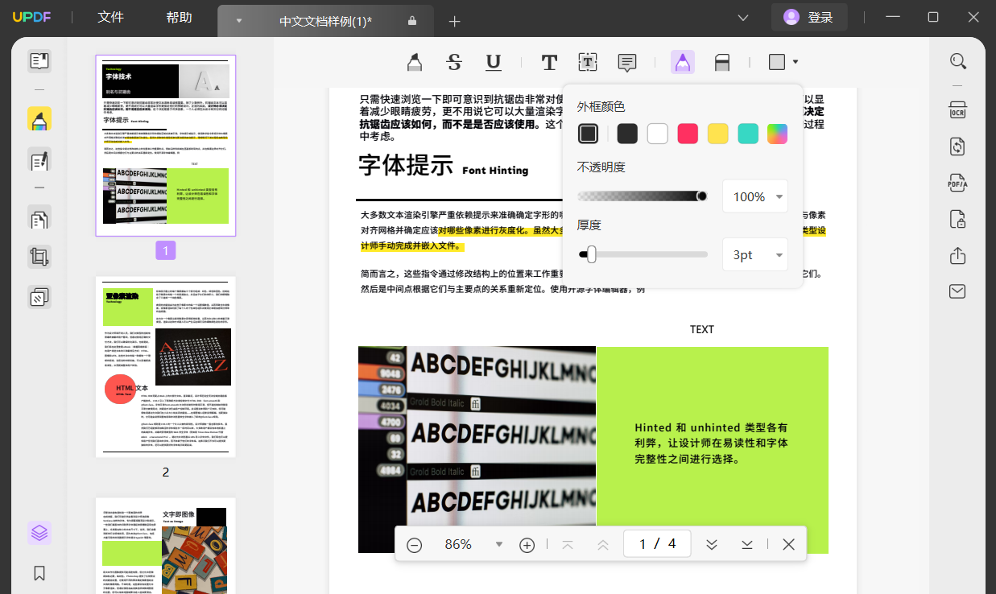Save as PDF/A
Image resolution: width=996 pixels, height=594 pixels.
[x=957, y=183]
